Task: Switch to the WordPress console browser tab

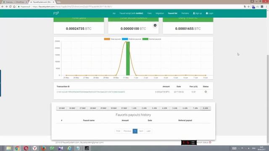Action: tap(15, 2)
